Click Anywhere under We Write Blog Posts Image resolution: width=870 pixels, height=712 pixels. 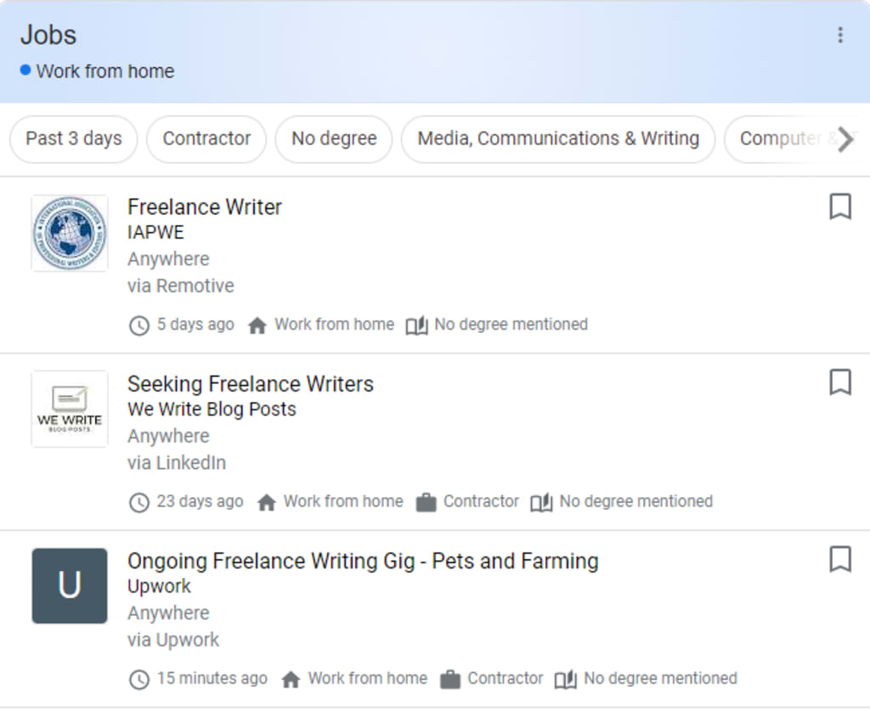tap(168, 436)
